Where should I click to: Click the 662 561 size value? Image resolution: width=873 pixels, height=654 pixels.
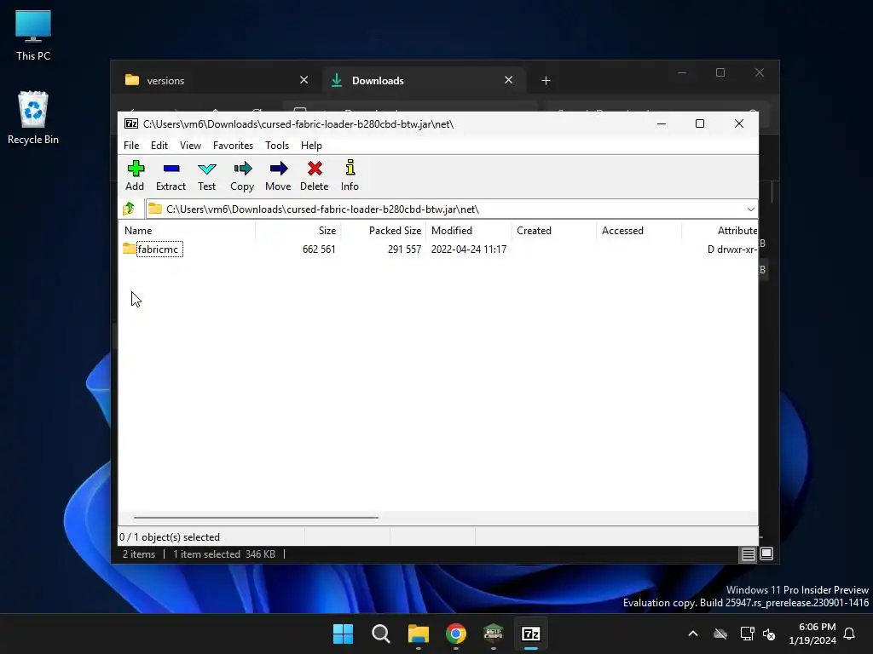(319, 250)
